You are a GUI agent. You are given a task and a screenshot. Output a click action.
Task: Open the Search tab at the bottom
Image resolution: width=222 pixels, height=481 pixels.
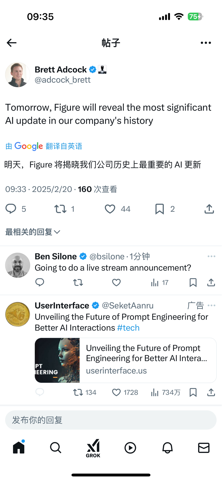(55, 448)
